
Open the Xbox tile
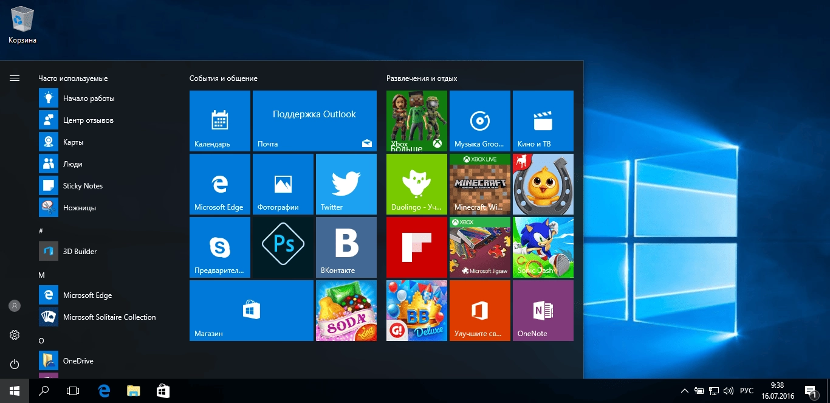point(417,121)
